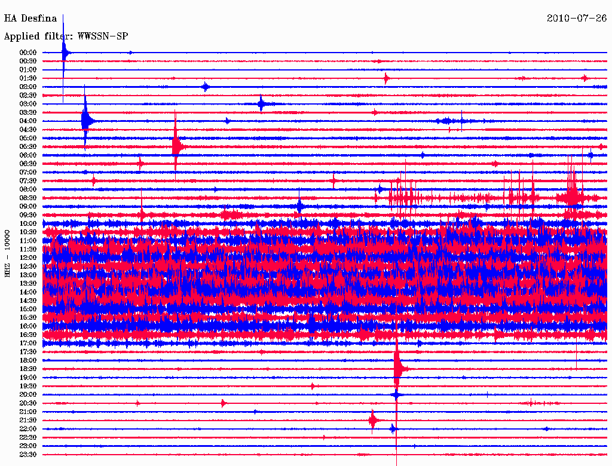Select the 23:00 time label

(28, 446)
